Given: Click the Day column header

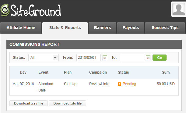Looking at the screenshot, I should (x=23, y=72).
